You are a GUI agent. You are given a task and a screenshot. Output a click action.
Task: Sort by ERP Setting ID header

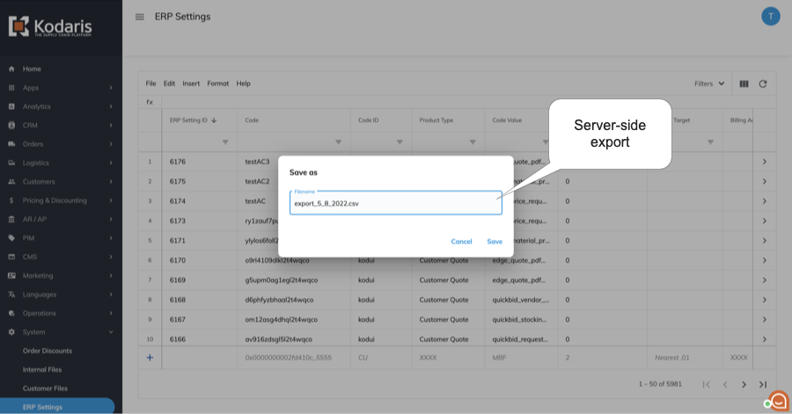click(188, 120)
